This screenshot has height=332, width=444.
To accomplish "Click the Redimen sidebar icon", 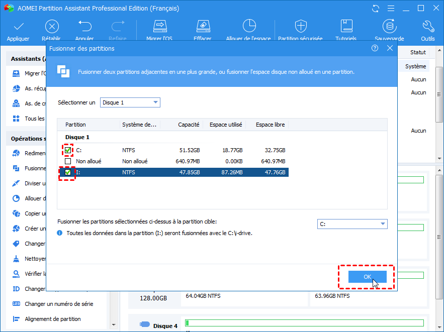I will pyautogui.click(x=16, y=153).
